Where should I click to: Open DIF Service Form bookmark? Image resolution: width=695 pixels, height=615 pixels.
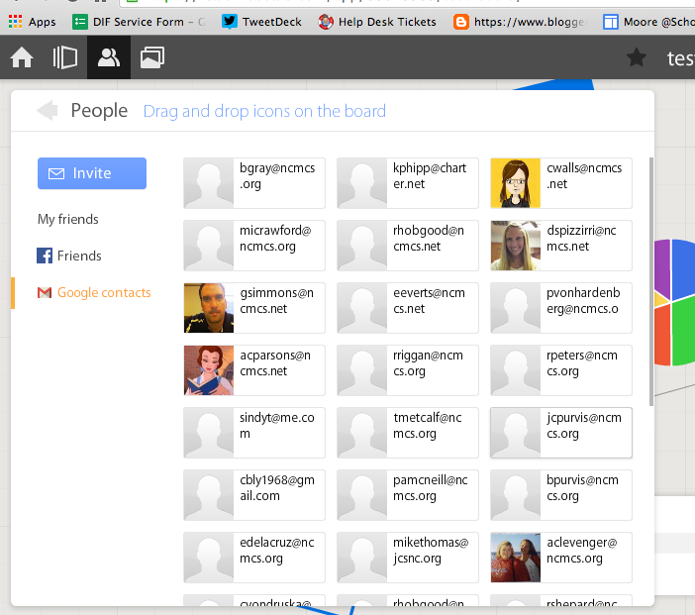[x=139, y=22]
